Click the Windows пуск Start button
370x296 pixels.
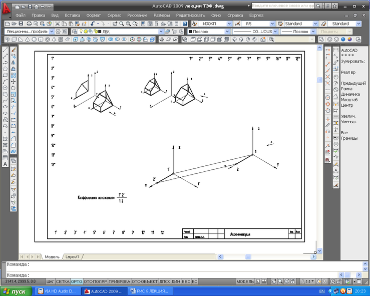click(x=16, y=291)
